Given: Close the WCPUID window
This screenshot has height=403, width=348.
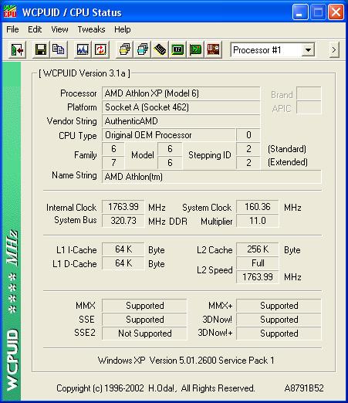Looking at the screenshot, I should tap(336, 12).
